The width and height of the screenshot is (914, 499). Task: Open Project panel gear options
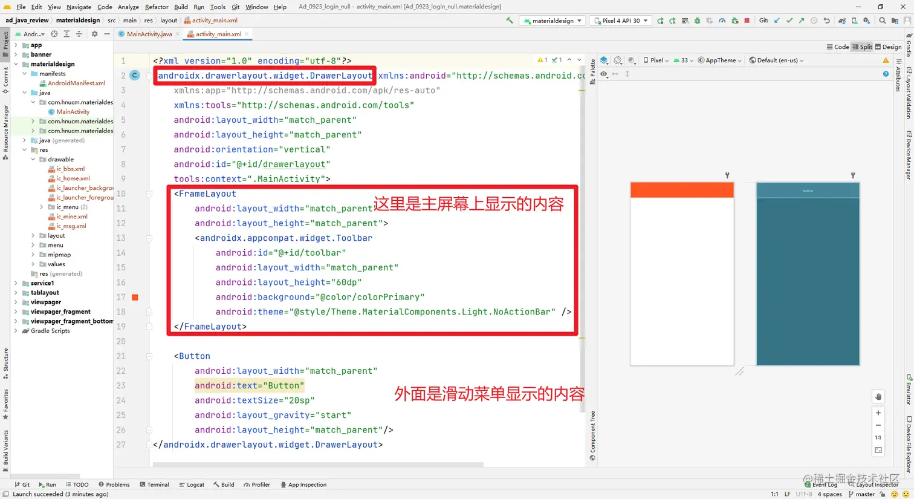[x=94, y=34]
